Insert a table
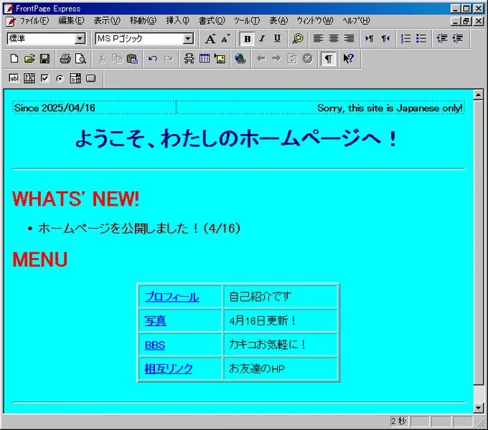Viewport: 488px width, 430px height. [x=204, y=59]
